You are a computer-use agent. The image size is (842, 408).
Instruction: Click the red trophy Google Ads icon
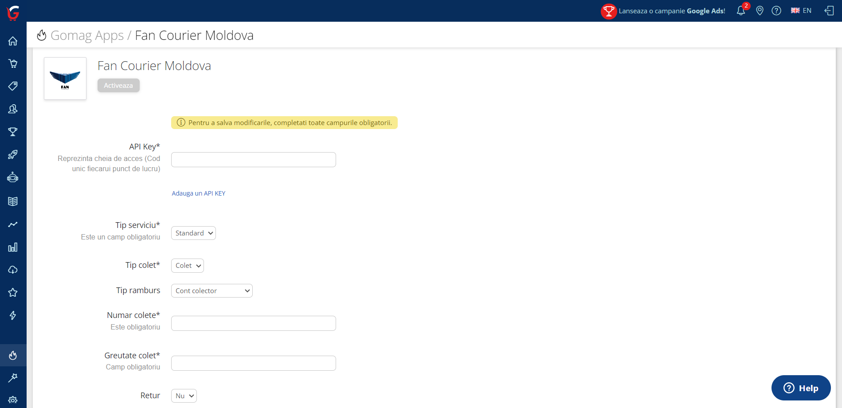[609, 11]
